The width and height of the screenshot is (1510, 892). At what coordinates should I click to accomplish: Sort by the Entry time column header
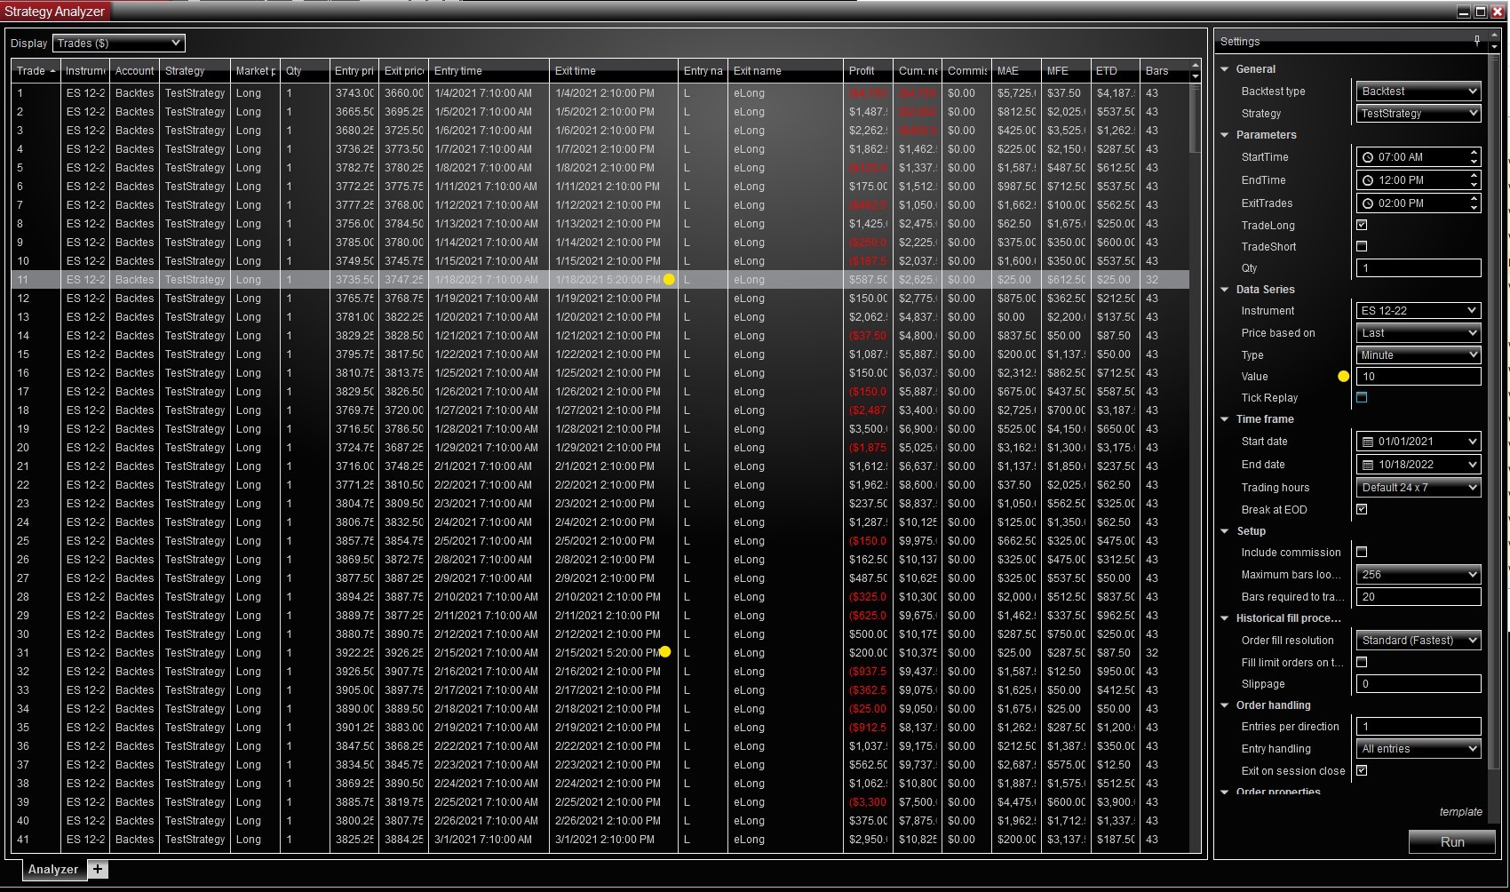(489, 71)
